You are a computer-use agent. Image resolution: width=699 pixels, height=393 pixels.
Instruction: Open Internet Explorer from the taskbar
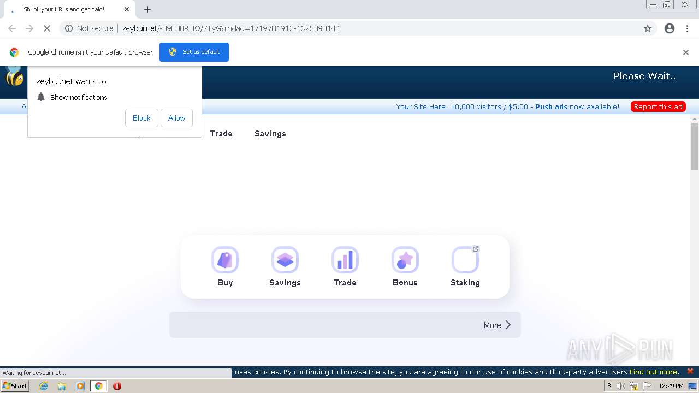click(x=44, y=386)
